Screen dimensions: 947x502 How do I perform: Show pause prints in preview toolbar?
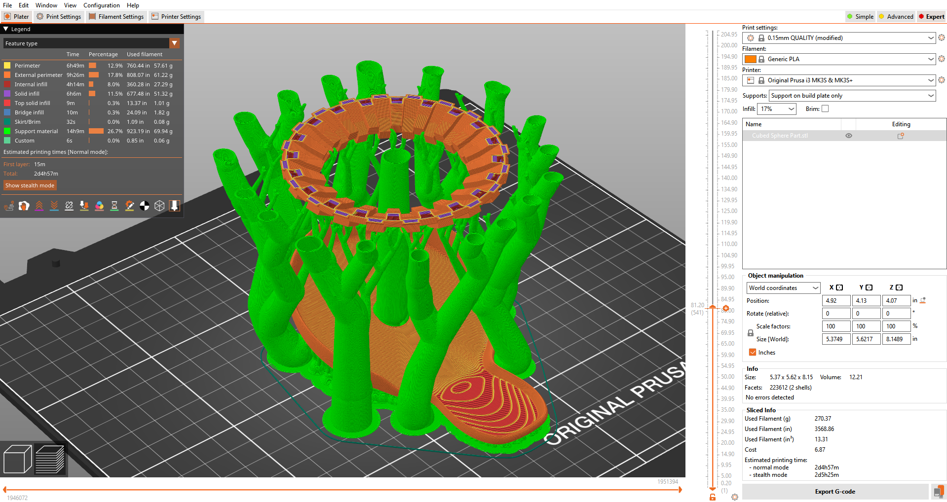tap(114, 206)
